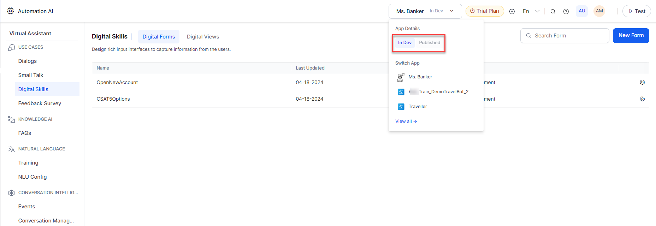This screenshot has width=656, height=226.
Task: Open Feedback Survey in sidebar
Action: (x=40, y=103)
